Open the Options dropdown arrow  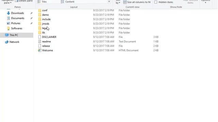[x=205, y=2]
